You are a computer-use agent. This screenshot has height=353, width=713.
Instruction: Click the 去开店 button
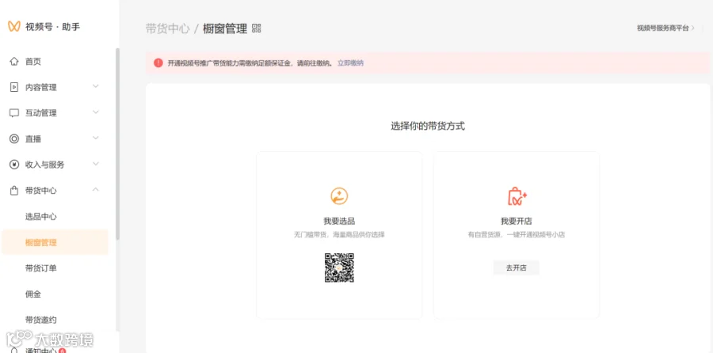click(517, 268)
